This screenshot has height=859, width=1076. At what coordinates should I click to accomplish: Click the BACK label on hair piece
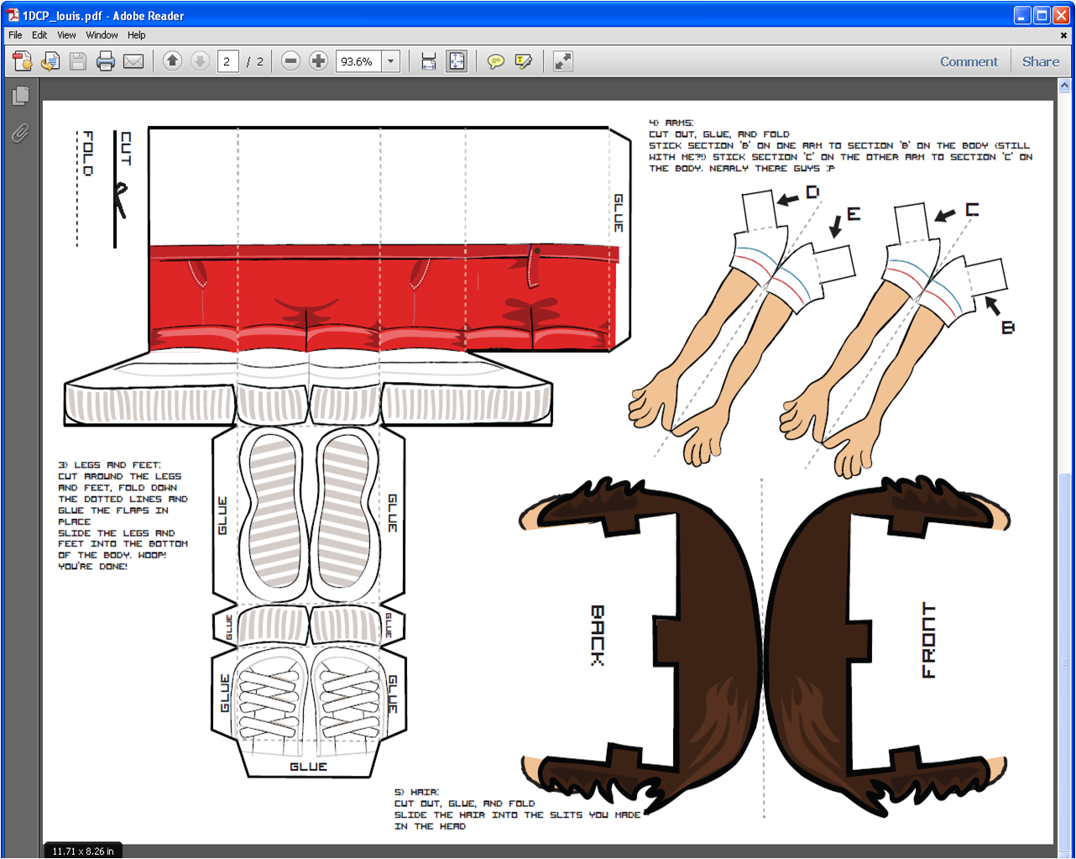tap(598, 635)
